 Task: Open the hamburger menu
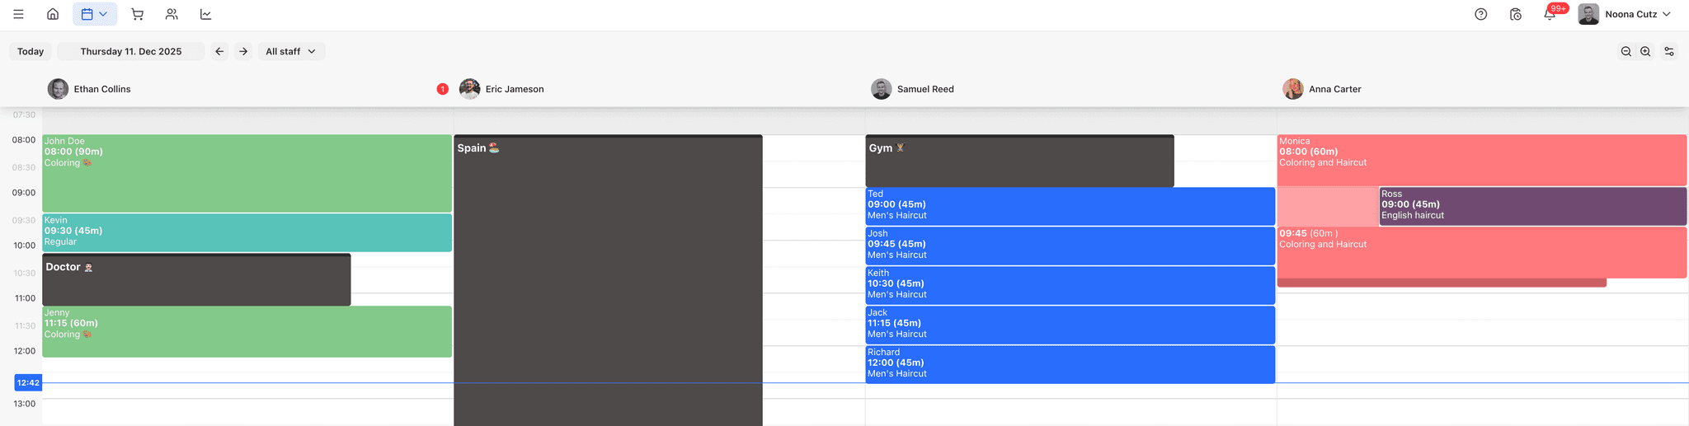point(18,14)
